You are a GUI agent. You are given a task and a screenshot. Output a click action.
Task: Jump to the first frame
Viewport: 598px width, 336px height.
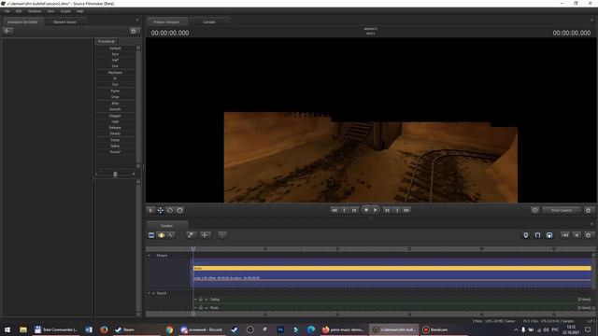335,210
